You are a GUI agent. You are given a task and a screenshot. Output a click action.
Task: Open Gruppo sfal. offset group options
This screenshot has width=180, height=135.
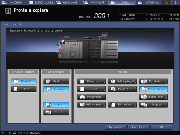coord(154,97)
